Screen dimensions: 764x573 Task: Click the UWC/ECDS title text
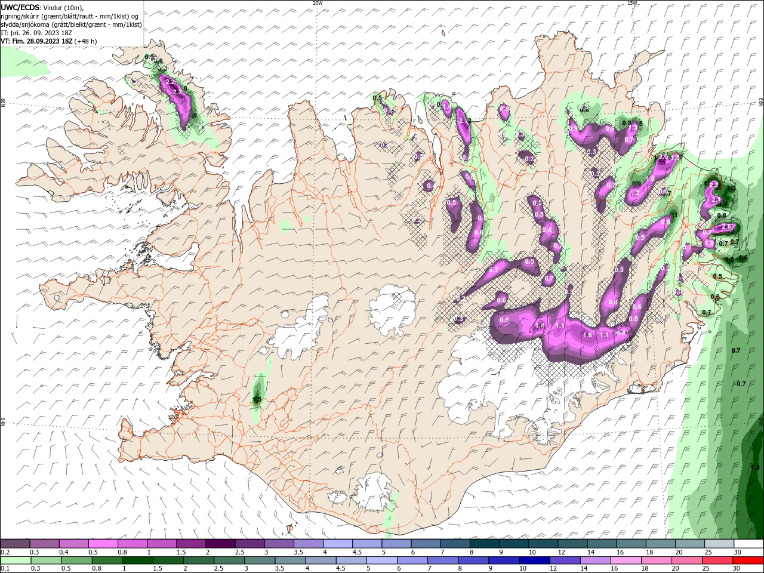click(x=20, y=7)
